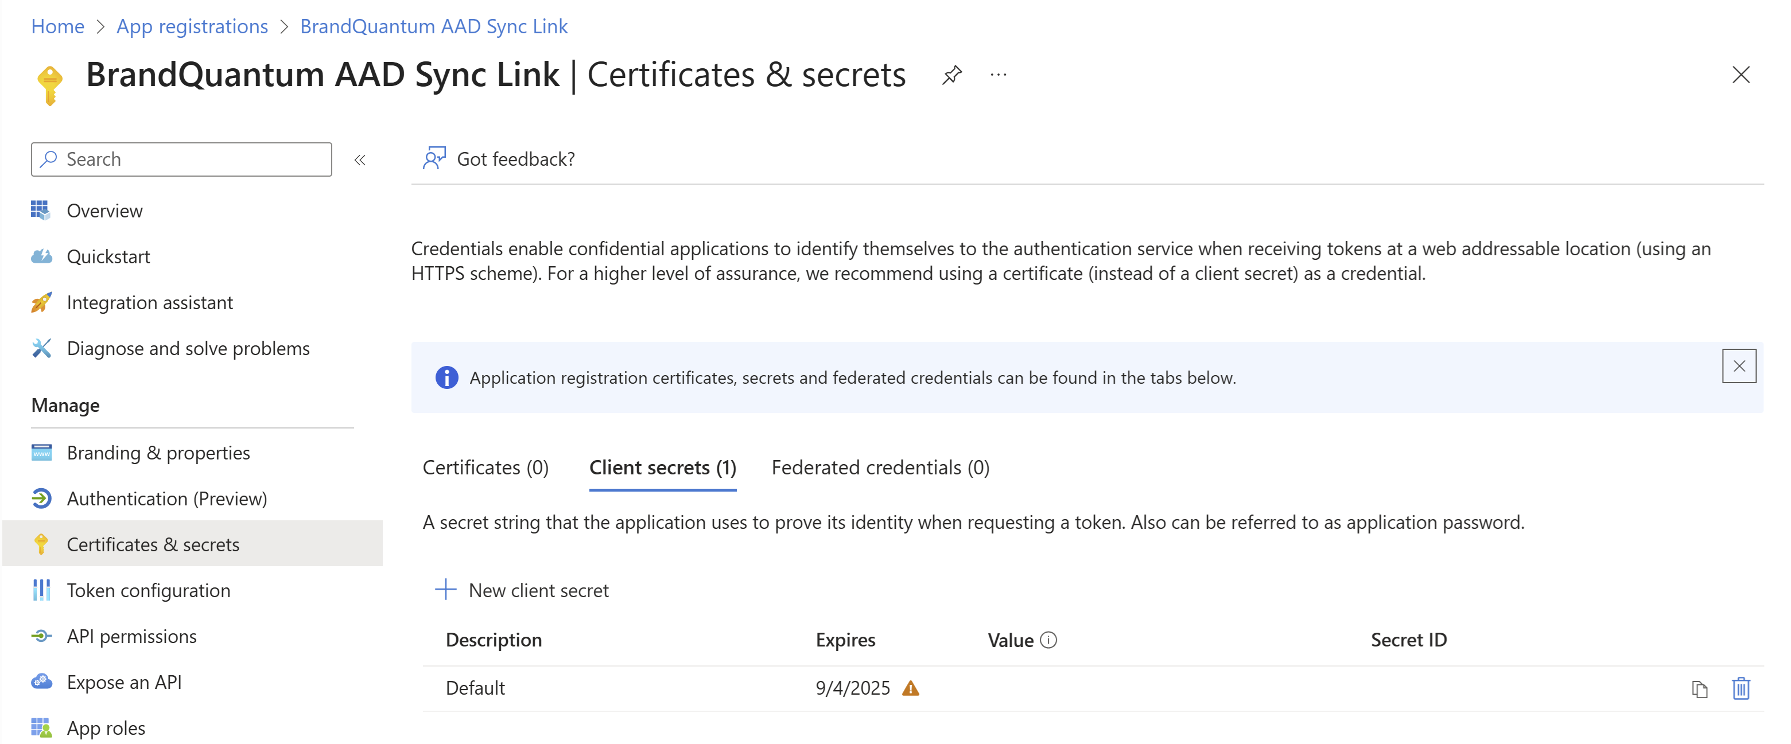Open App roles
This screenshot has height=744, width=1791.
point(106,727)
